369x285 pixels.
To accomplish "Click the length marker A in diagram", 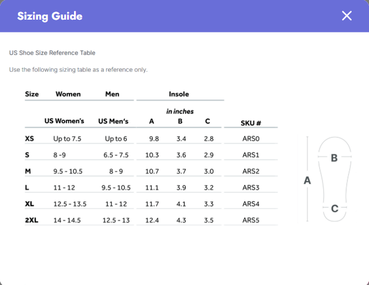I will 307,180.
